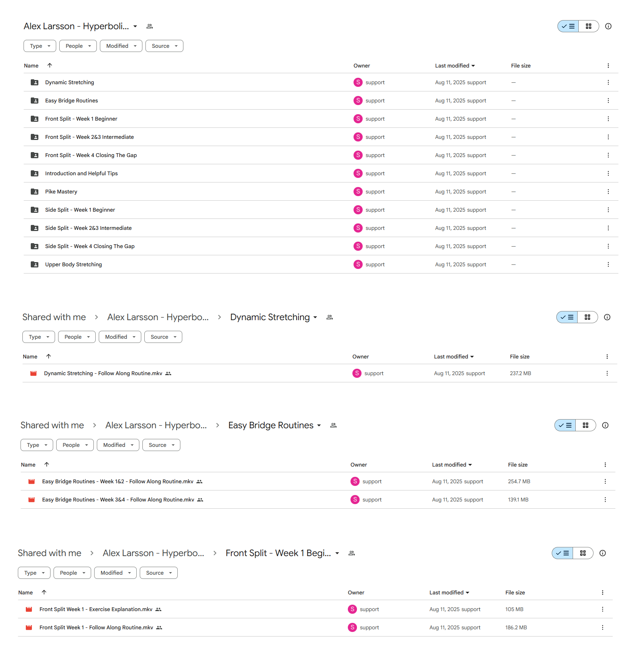Viewport: 641px width, 657px height.
Task: Click shared-people icon beside Easy Bridge Routines title
Action: tap(333, 425)
